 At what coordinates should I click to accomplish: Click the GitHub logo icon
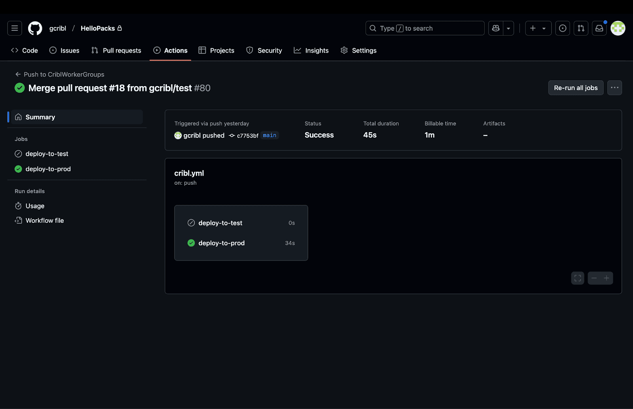(x=35, y=28)
